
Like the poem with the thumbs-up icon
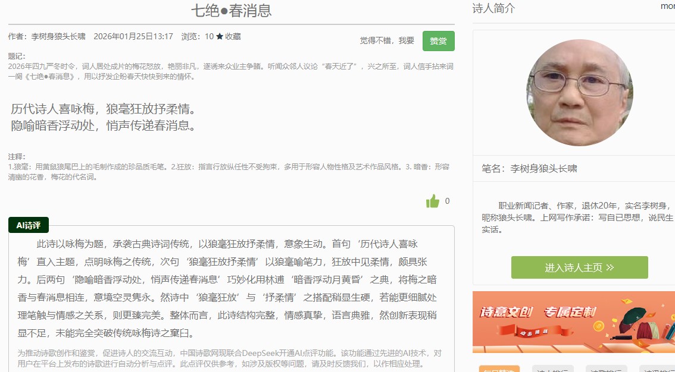(x=433, y=201)
